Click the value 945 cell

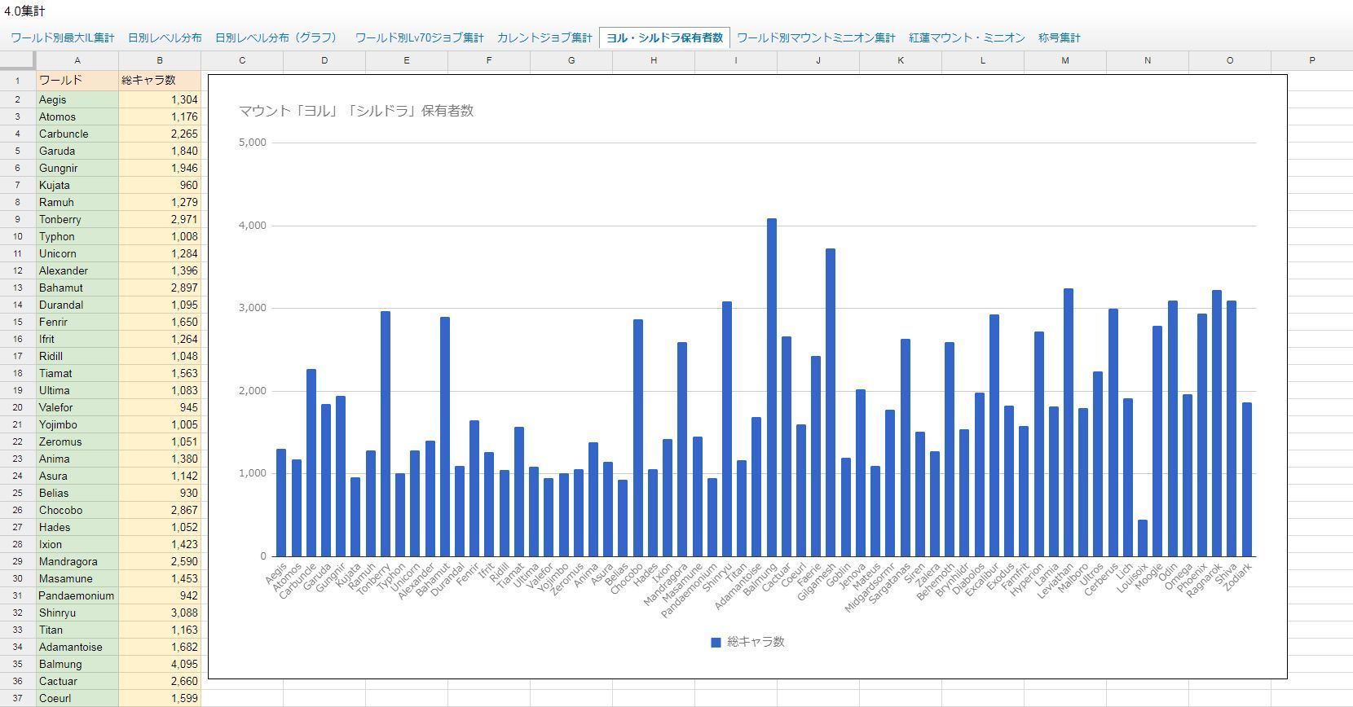tap(160, 407)
